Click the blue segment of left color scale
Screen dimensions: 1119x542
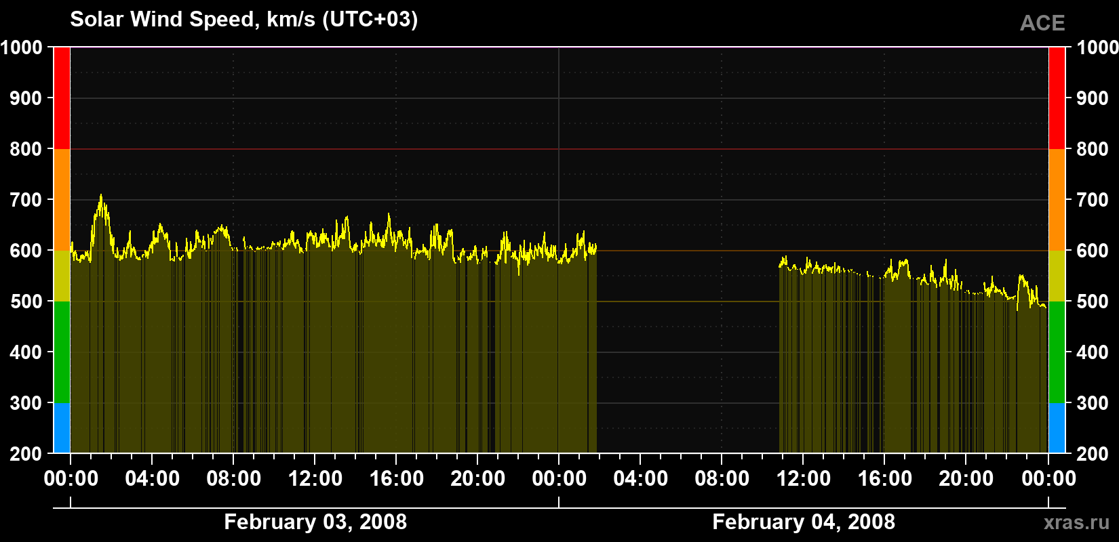(x=62, y=428)
